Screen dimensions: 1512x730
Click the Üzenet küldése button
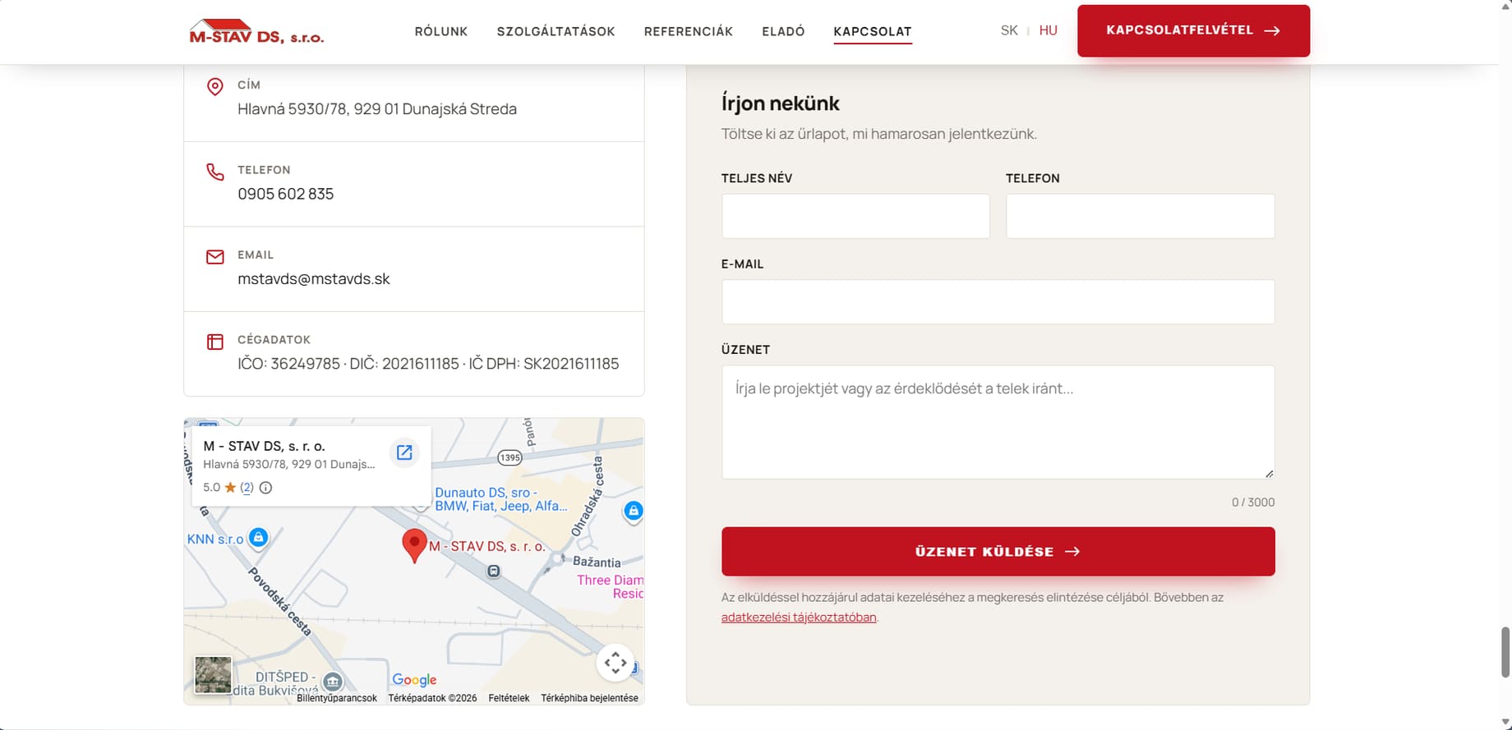[998, 552]
